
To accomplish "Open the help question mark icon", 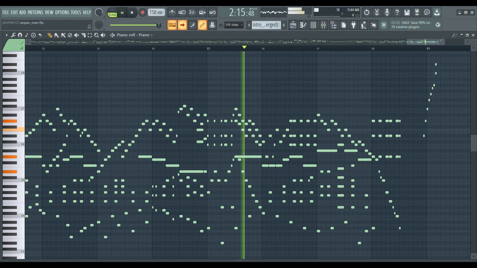I will point(397,12).
